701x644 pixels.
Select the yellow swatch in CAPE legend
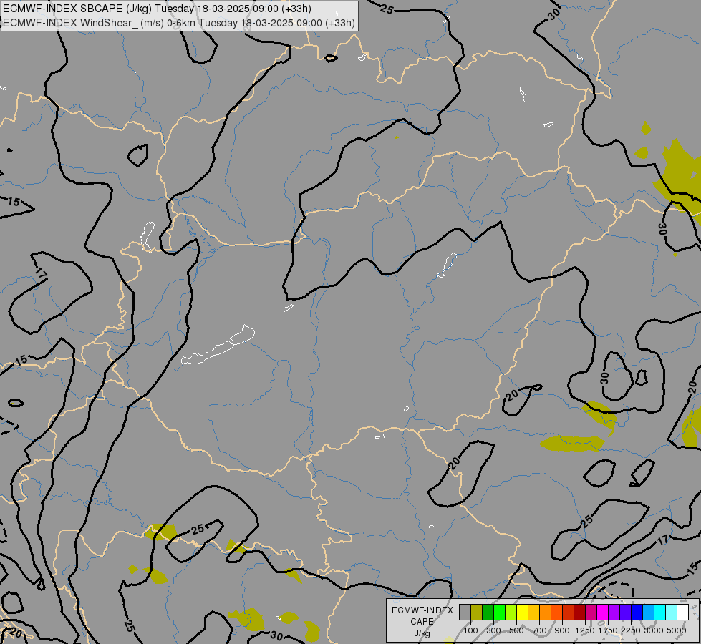[x=522, y=612]
